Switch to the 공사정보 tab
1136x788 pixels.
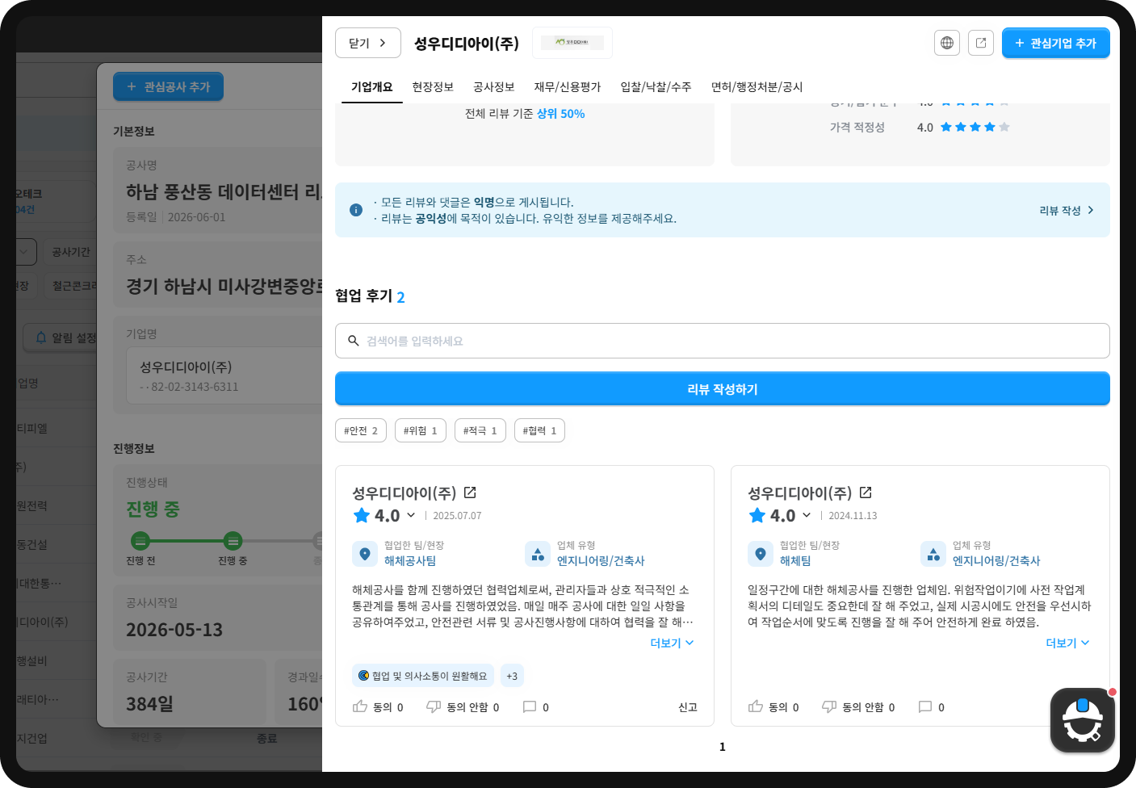(494, 87)
